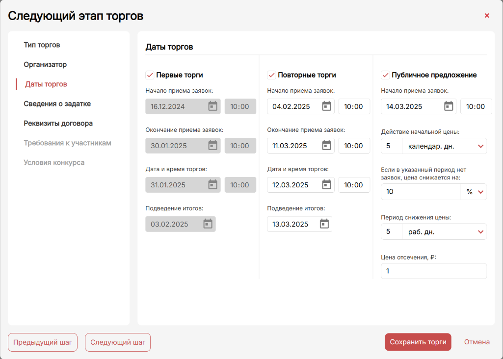Click the Отмена link
The width and height of the screenshot is (503, 359).
coord(477,342)
